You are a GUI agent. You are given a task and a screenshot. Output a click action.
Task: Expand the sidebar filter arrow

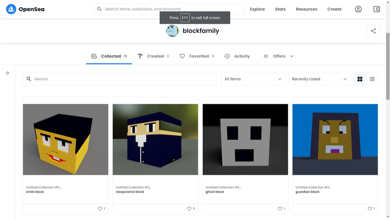(x=7, y=73)
